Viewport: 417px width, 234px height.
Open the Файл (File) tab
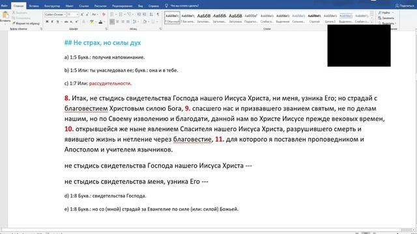click(x=5, y=6)
